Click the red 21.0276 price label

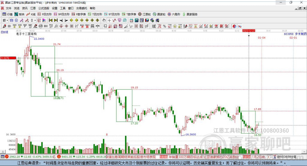8,58
